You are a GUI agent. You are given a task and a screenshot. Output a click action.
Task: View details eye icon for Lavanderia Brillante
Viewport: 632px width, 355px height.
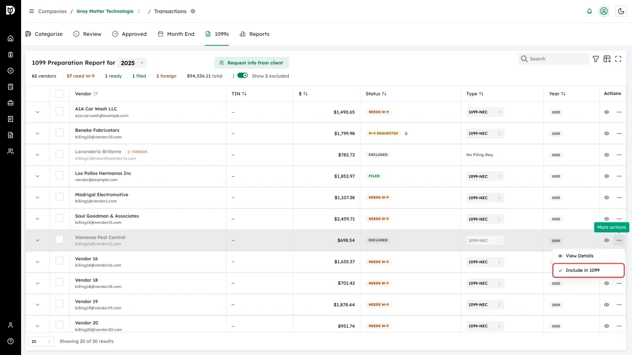(x=607, y=155)
